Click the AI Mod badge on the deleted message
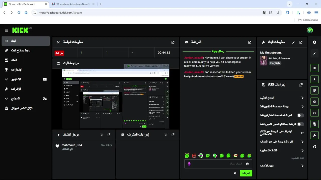 point(239,76)
